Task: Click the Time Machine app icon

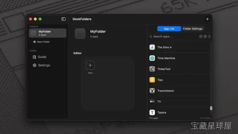Action: [x=152, y=58]
